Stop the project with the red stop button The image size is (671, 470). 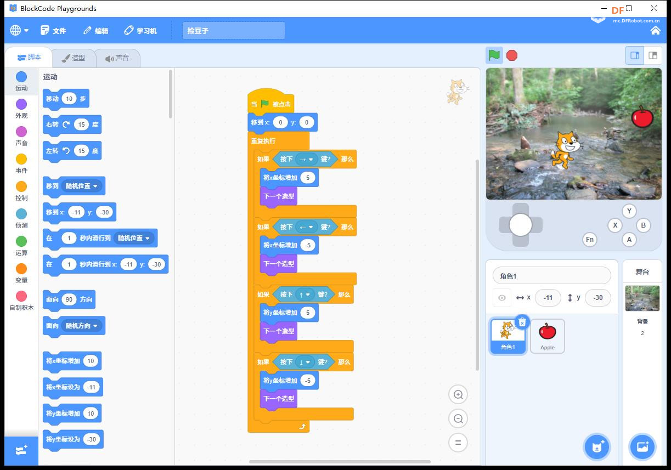click(x=512, y=55)
